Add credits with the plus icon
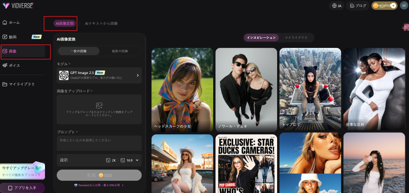The image size is (409, 193). pyautogui.click(x=393, y=6)
